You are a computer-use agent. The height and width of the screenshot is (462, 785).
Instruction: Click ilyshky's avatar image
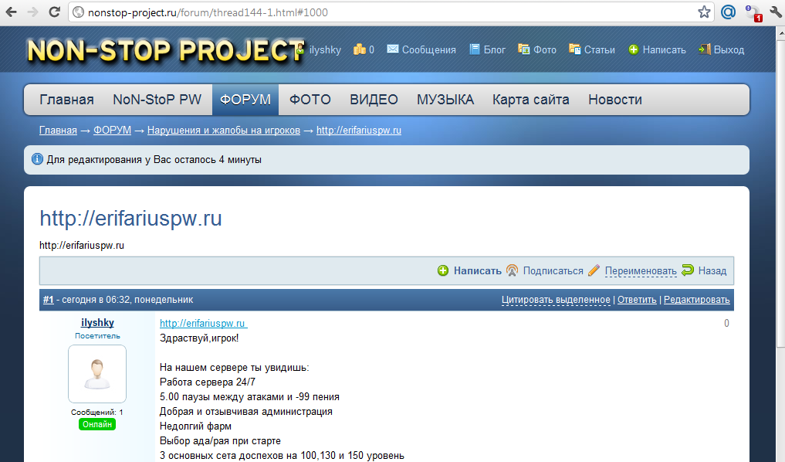97,374
